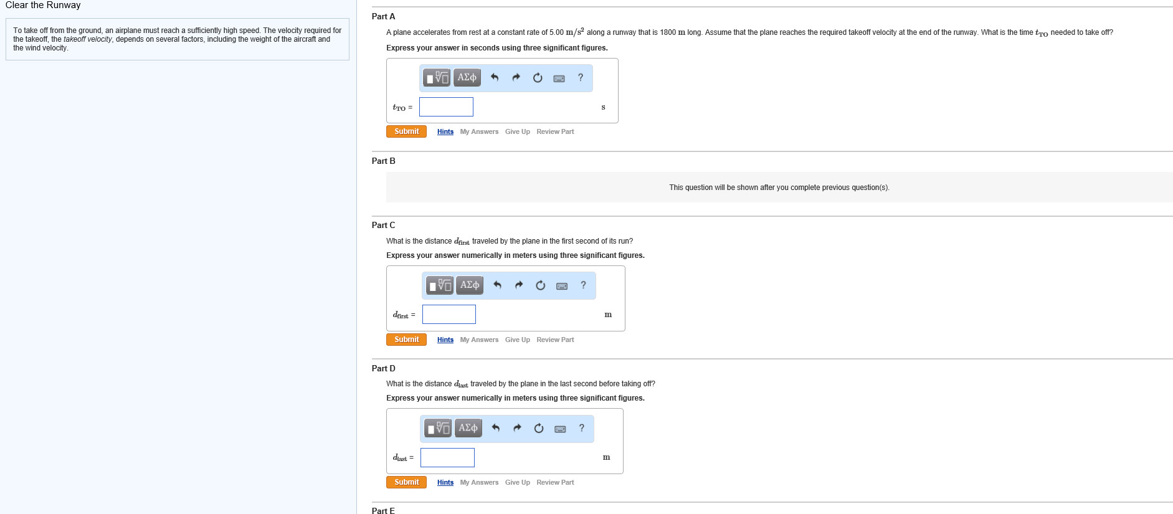The height and width of the screenshot is (514, 1173).
Task: Open My Answers for Part A
Action: (479, 132)
